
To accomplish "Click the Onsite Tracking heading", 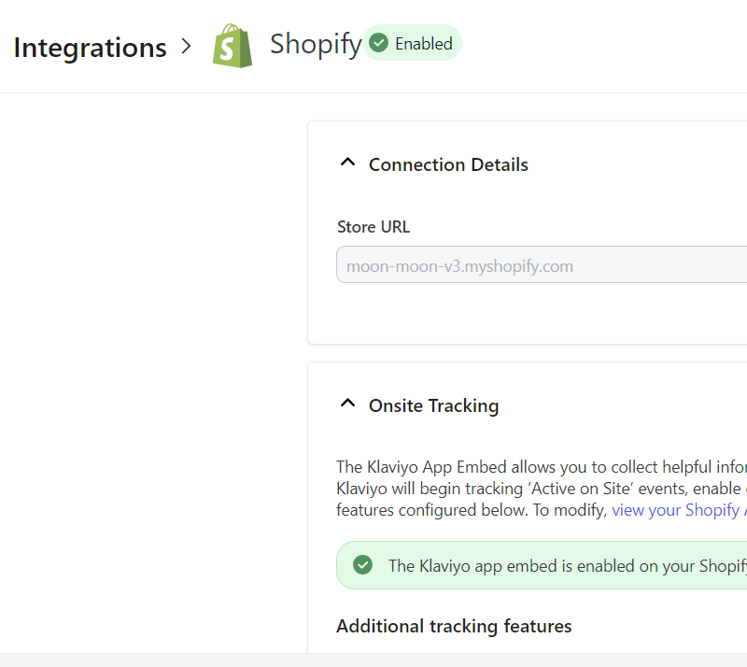I will pyautogui.click(x=433, y=405).
